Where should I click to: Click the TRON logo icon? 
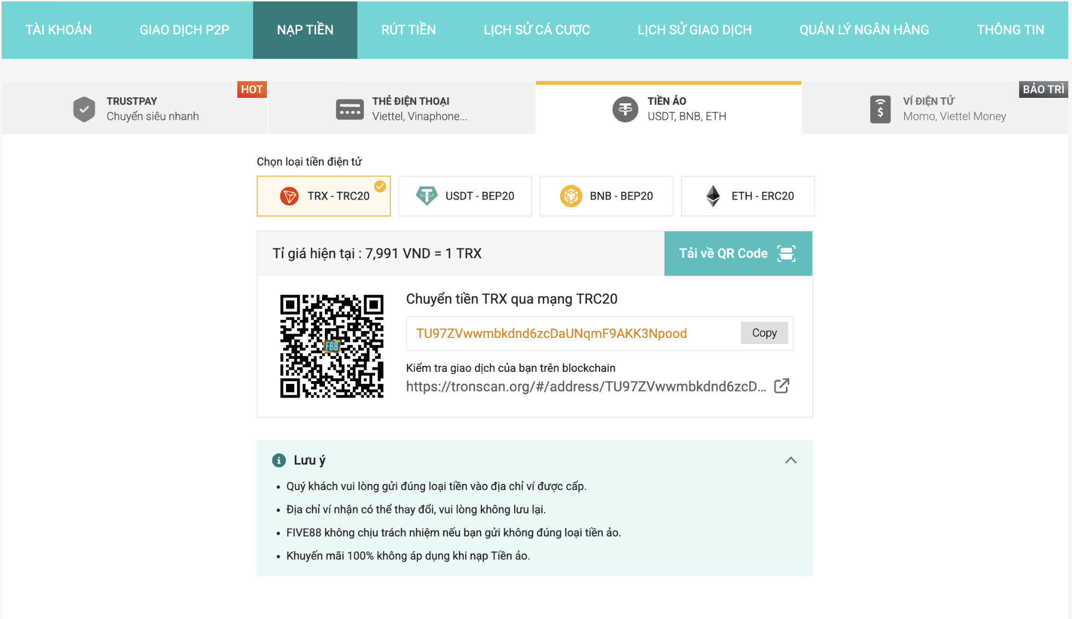(289, 196)
